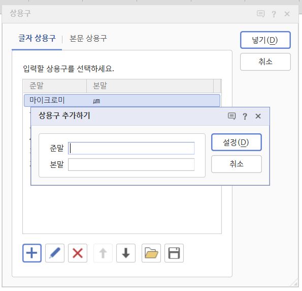Viewport: 302px width, 291px height.
Task: Click the 넣기(D) button
Action: click(265, 40)
